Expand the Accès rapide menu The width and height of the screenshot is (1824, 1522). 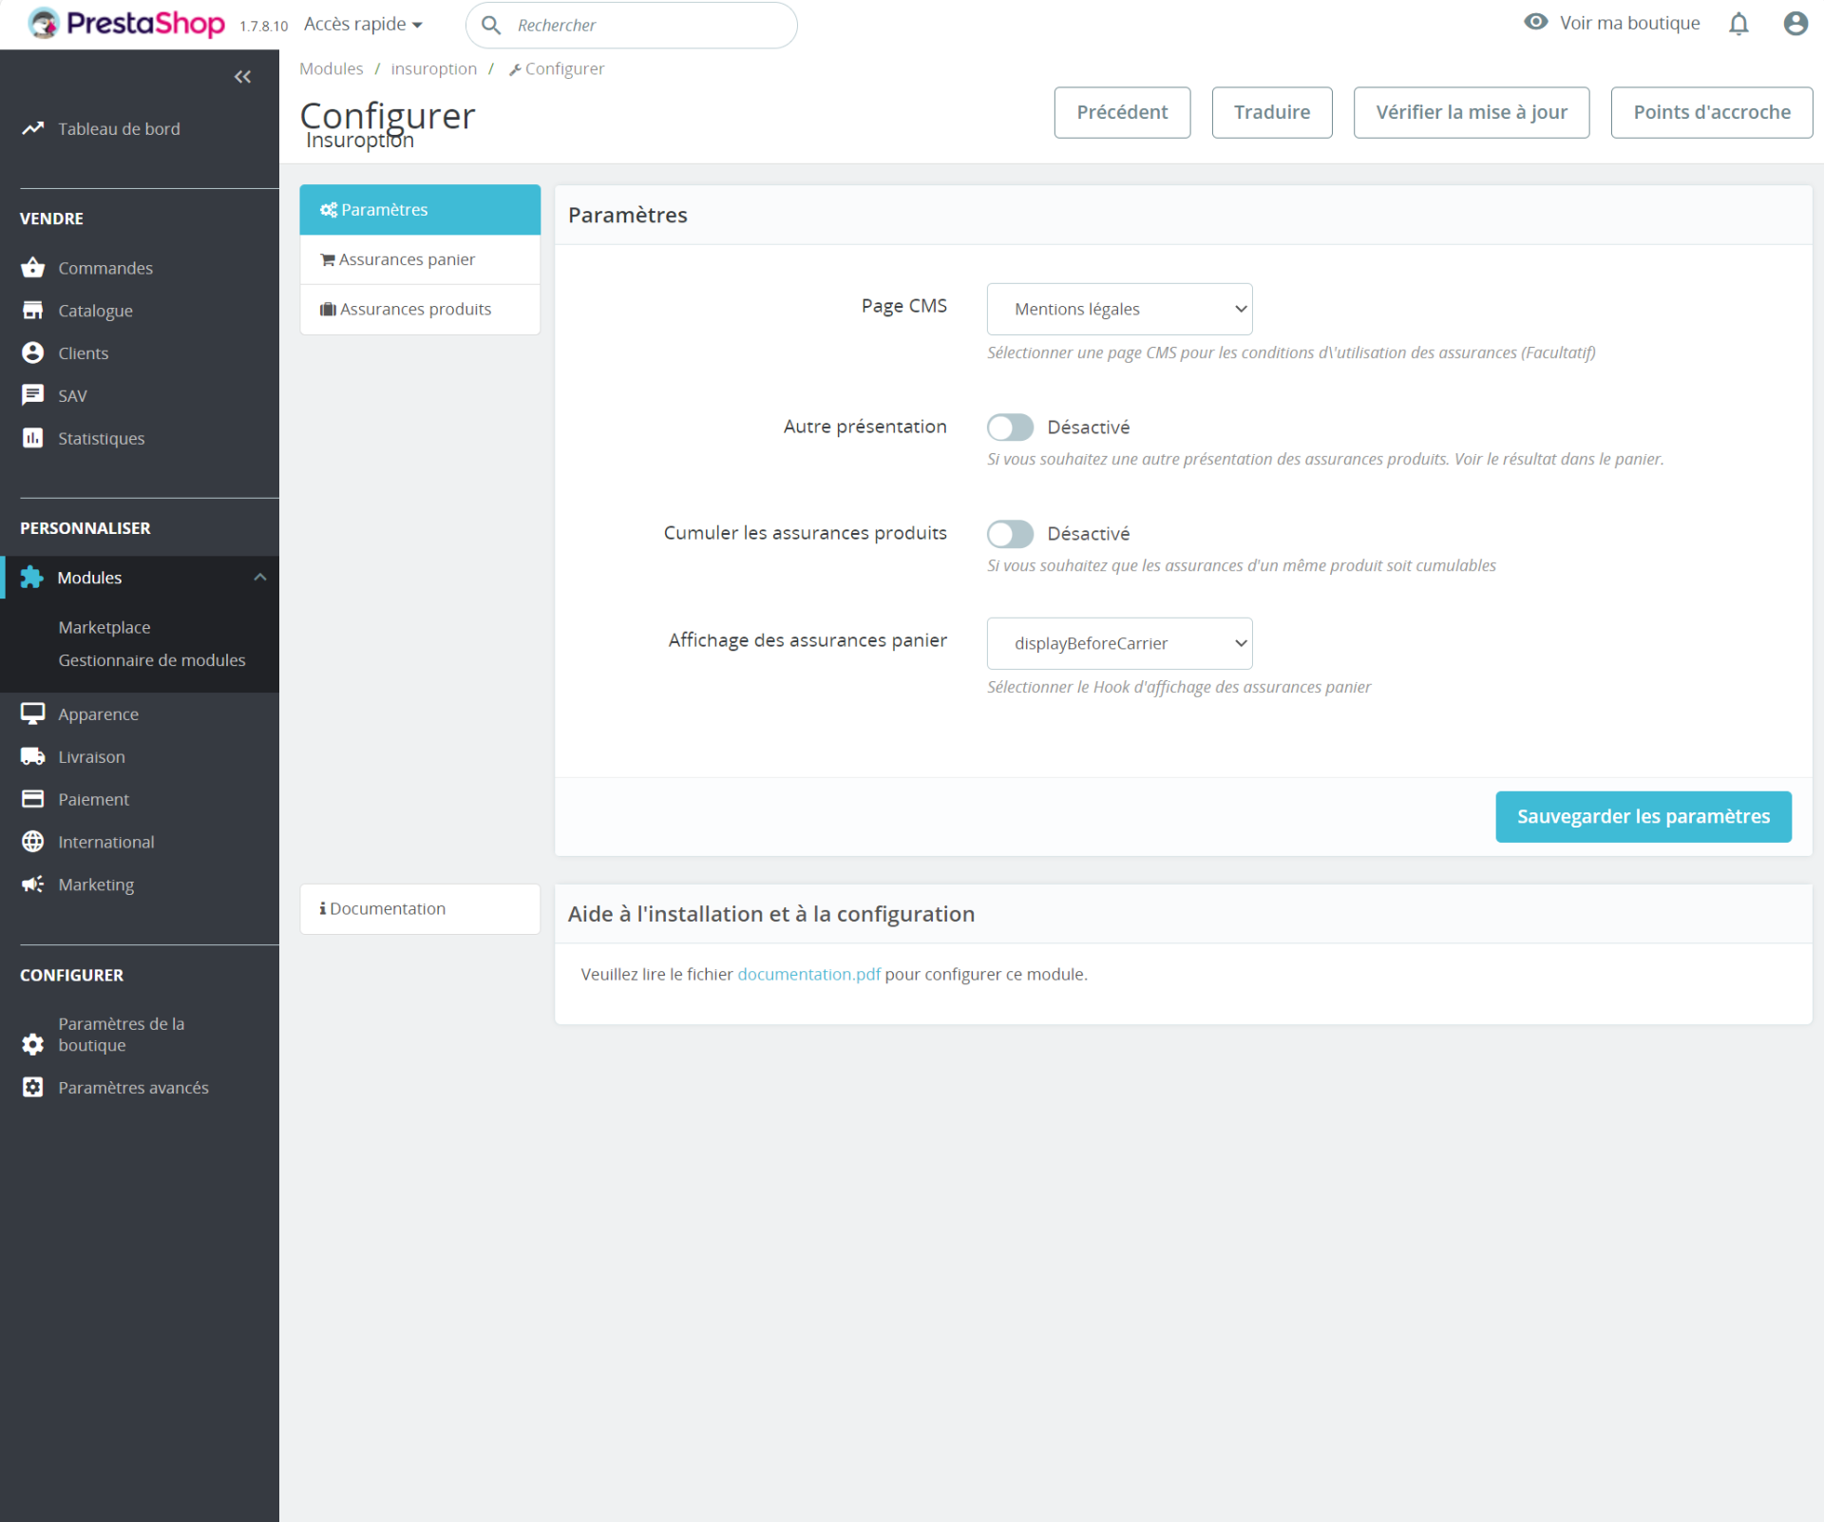363,25
